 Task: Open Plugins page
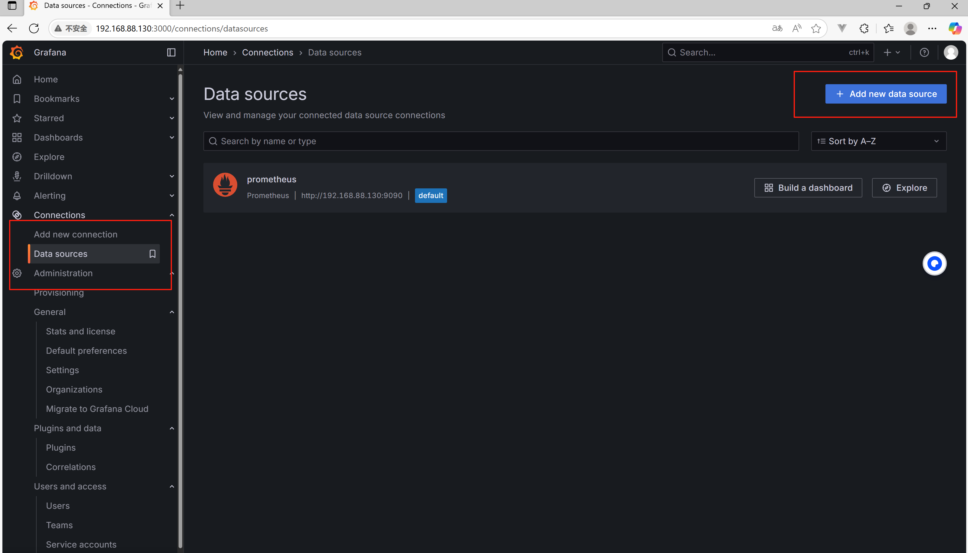tap(61, 447)
